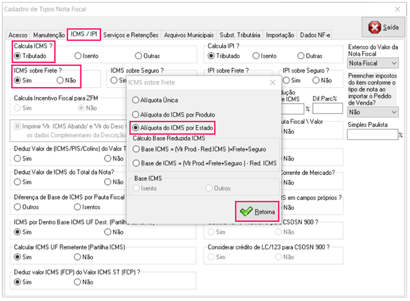Screen dimensions: 410x301
Task: Click the Retorna button with green checkmark
Action: (257, 212)
